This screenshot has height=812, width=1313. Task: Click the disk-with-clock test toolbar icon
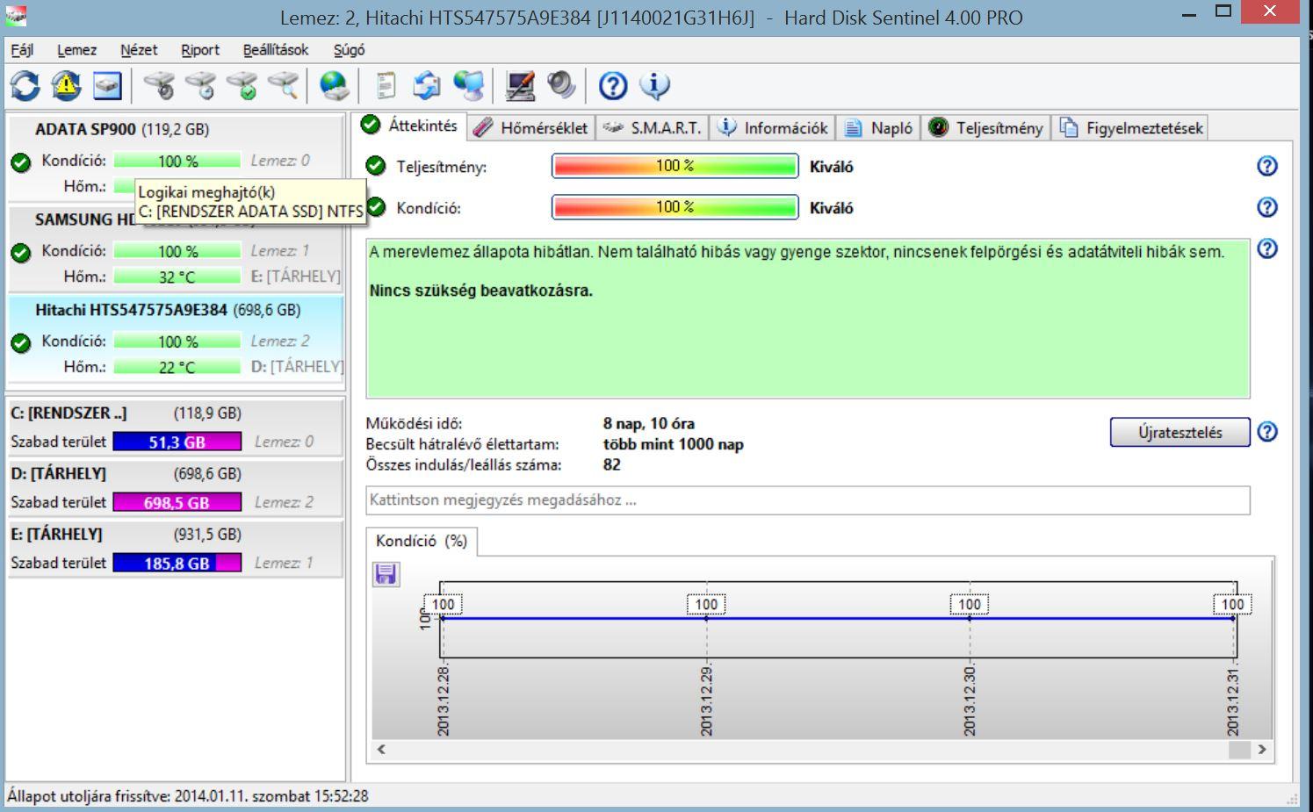[x=200, y=85]
